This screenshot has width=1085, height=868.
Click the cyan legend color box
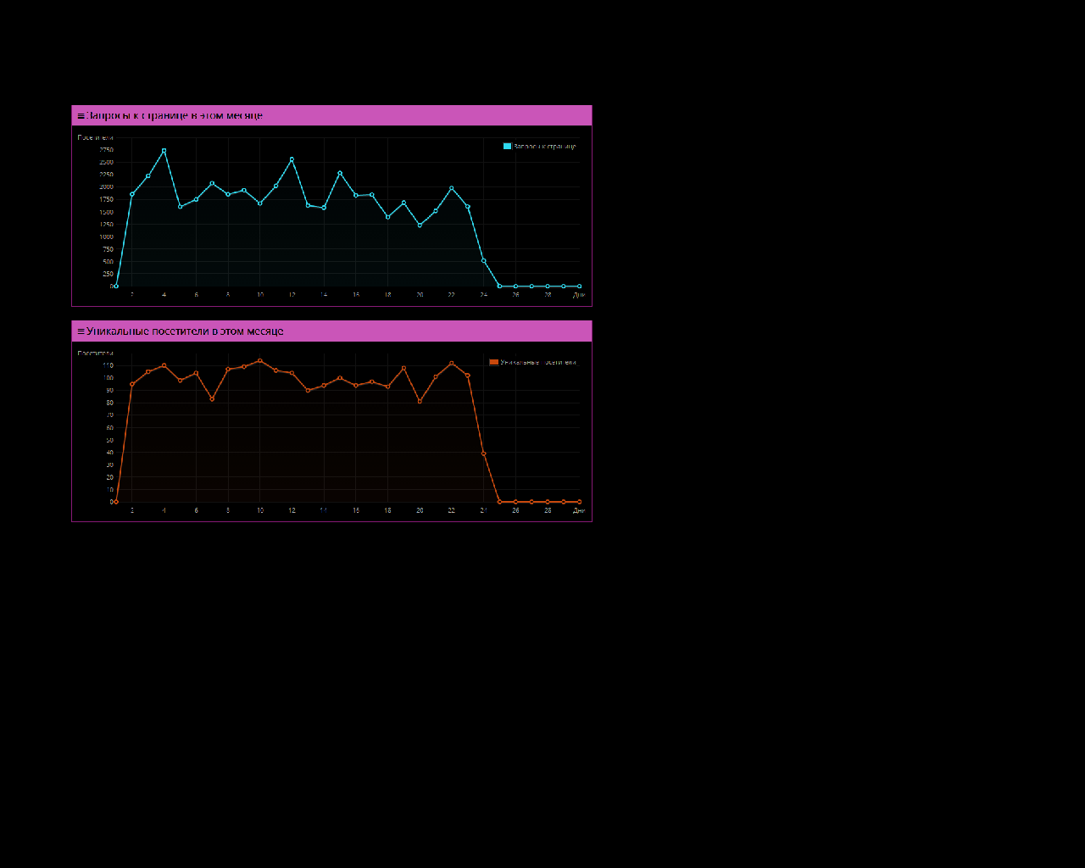tap(507, 147)
